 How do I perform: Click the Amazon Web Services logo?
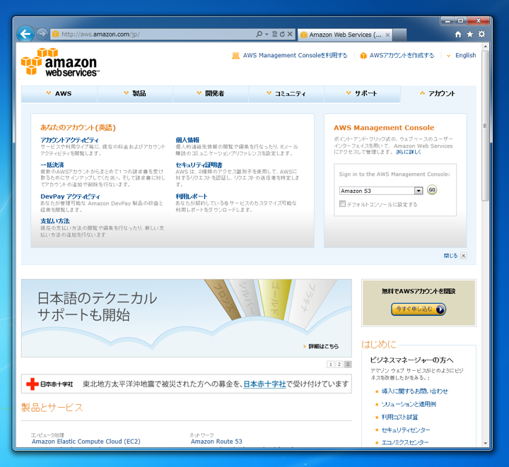click(x=59, y=61)
